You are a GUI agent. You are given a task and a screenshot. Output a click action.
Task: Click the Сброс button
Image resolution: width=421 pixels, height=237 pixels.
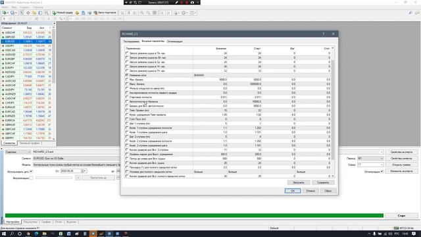(328, 191)
